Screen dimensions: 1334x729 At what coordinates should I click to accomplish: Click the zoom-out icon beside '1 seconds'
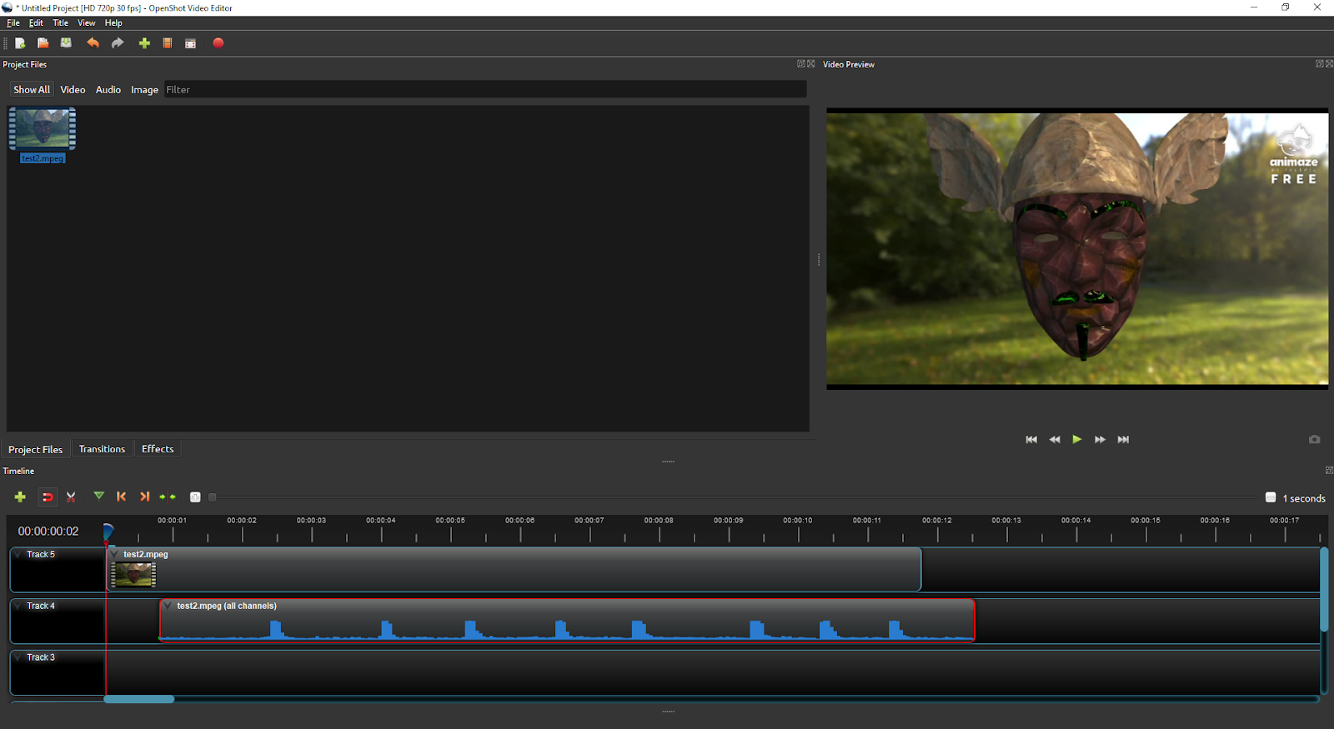[x=1271, y=497]
